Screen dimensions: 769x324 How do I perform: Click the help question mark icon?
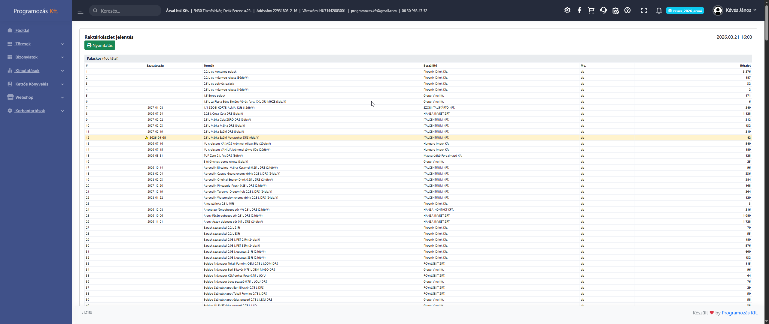pyautogui.click(x=627, y=10)
